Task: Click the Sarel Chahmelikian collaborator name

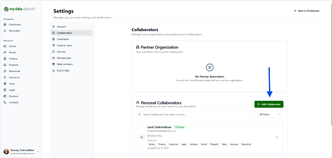Action: [159, 127]
